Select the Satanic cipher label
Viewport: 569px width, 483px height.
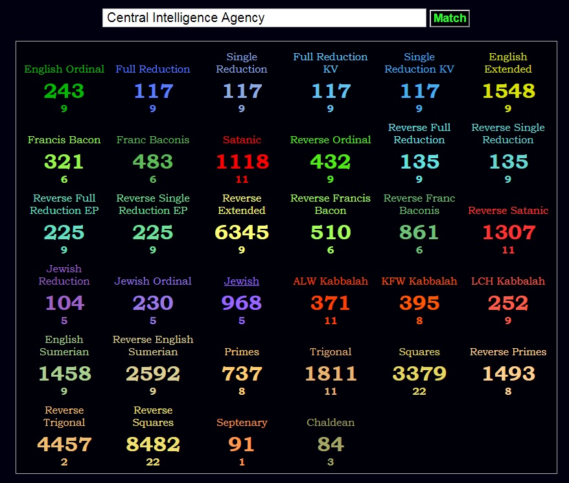(x=242, y=140)
